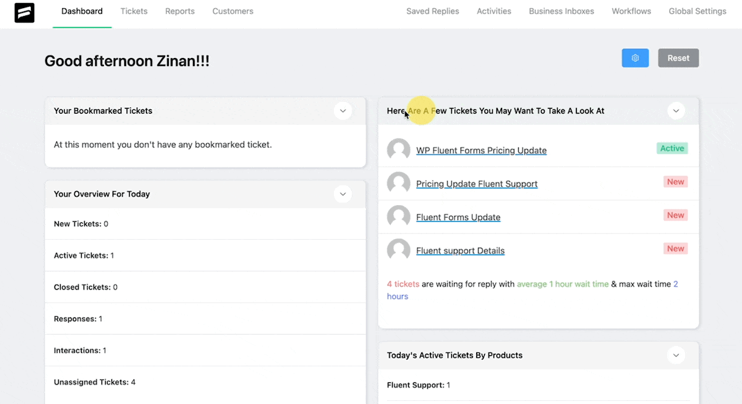
Task: Go to Workflows
Action: 631,11
